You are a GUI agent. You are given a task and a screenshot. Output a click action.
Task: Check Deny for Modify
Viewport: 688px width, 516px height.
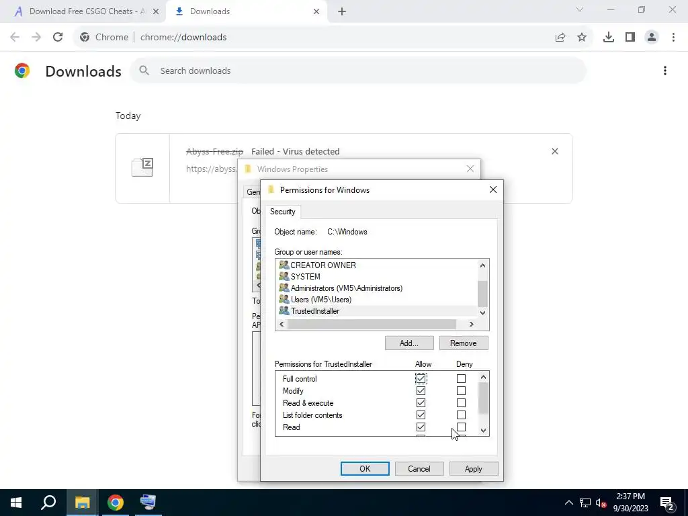pos(461,390)
